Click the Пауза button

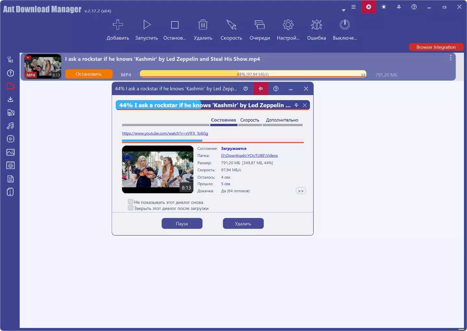[182, 224]
